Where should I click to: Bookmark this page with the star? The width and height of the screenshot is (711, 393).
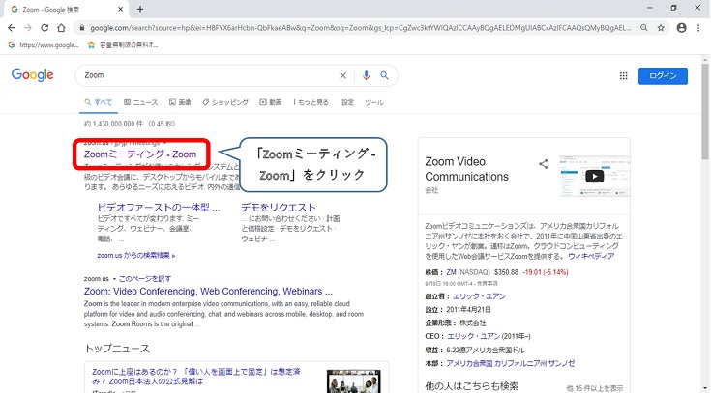pyautogui.click(x=661, y=28)
